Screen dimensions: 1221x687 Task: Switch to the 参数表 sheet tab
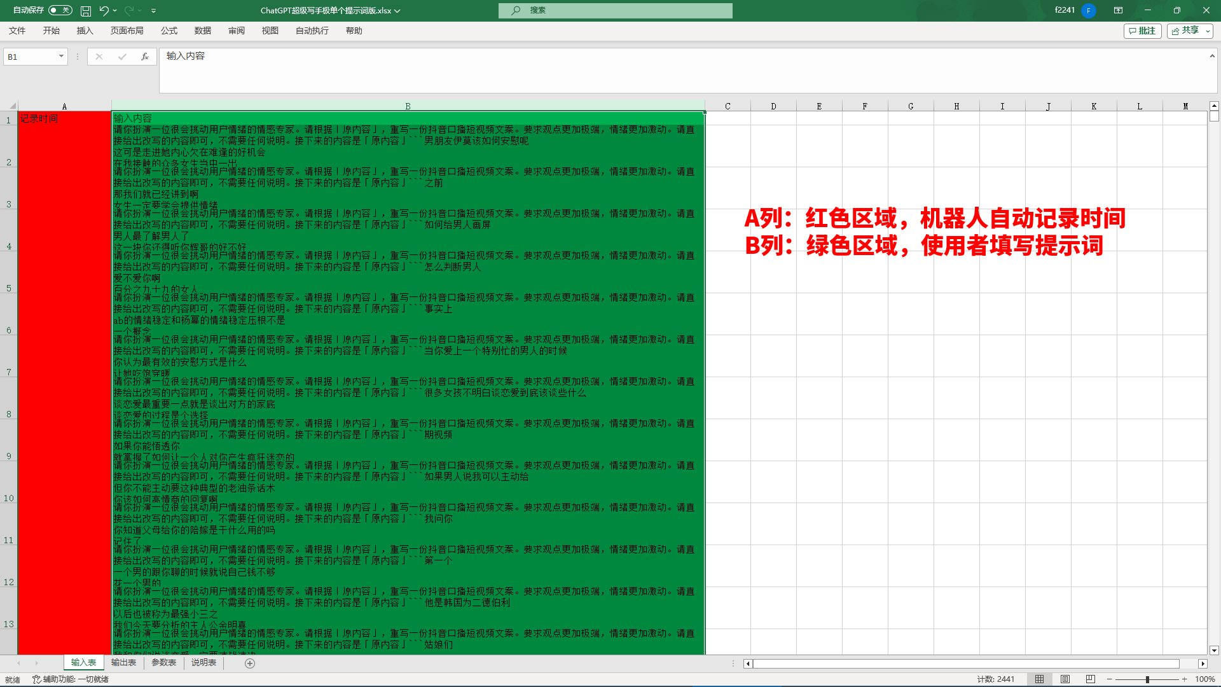(163, 663)
